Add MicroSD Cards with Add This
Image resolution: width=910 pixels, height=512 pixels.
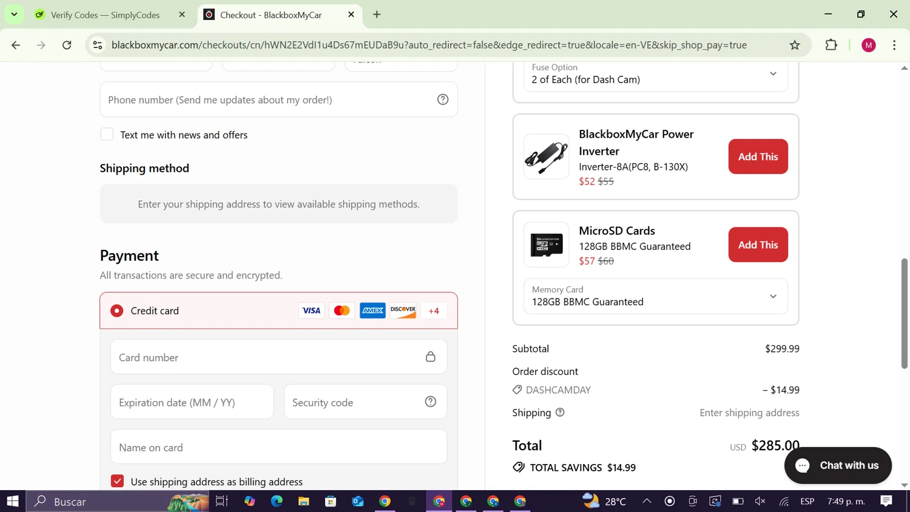click(x=758, y=244)
